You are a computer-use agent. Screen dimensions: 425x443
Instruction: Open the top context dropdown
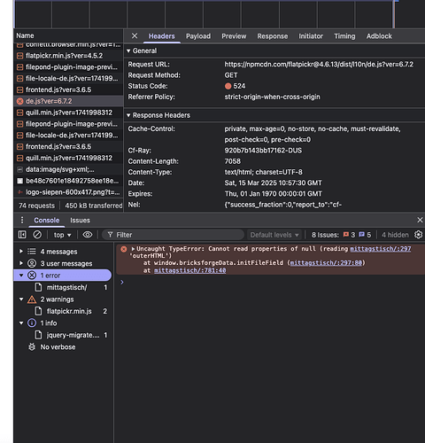(x=62, y=235)
